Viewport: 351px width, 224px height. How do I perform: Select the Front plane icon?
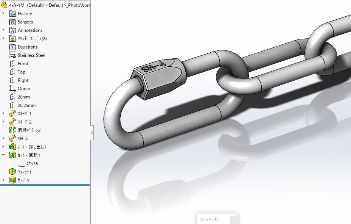tap(12, 64)
